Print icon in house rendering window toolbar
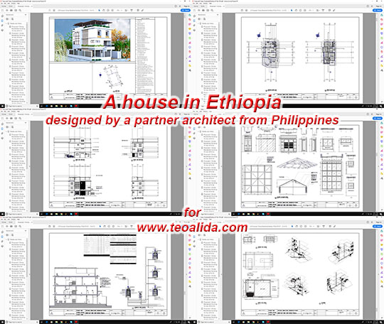The image size is (384, 324). pyautogui.click(x=11, y=10)
